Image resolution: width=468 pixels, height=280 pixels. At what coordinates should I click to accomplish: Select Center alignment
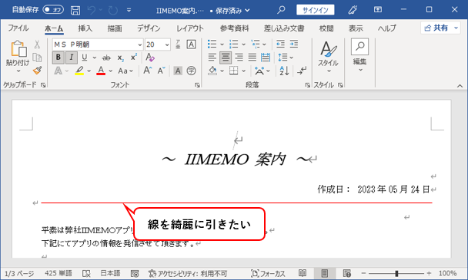[x=226, y=58]
